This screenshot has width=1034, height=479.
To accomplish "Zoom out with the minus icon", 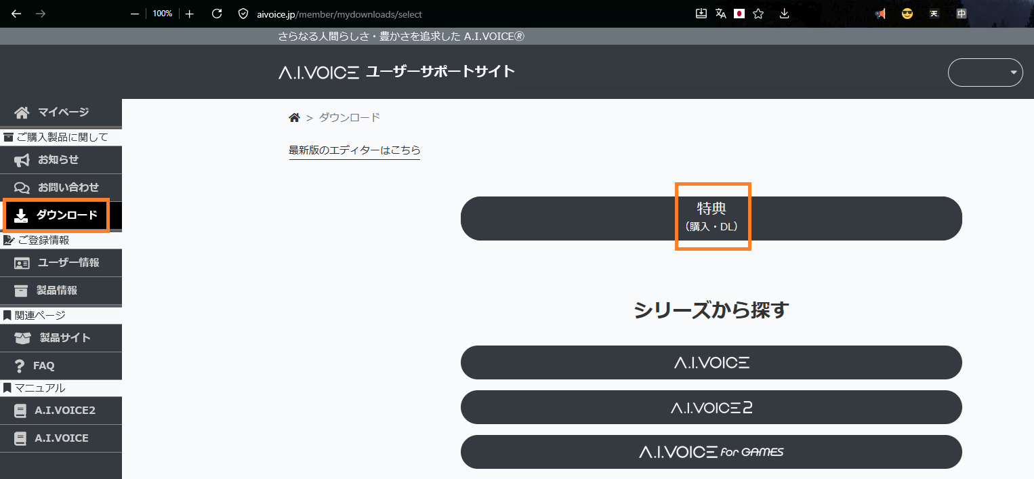I will 135,14.
